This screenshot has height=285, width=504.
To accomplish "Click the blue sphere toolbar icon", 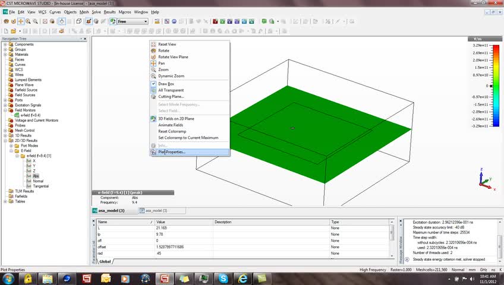I will point(174,21).
